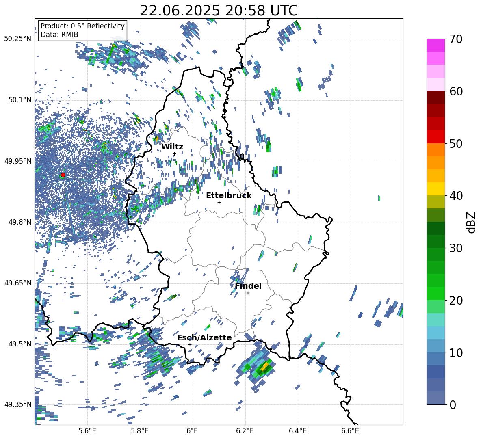Click the 5.6°E longitude label
Image resolution: width=481 pixels, height=439 pixels.
[87, 431]
